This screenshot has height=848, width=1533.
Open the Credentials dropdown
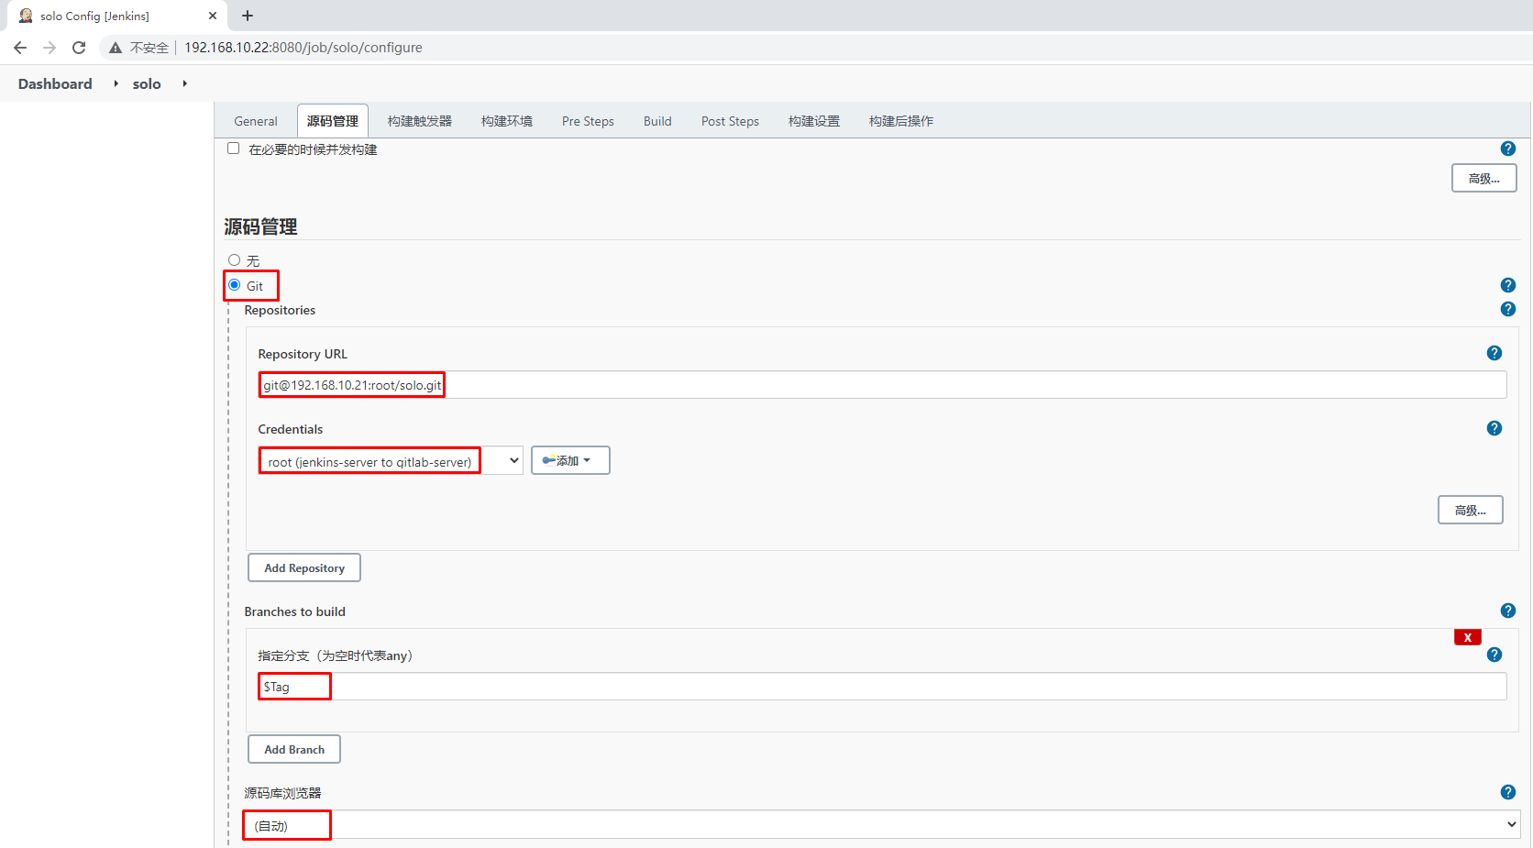click(391, 461)
